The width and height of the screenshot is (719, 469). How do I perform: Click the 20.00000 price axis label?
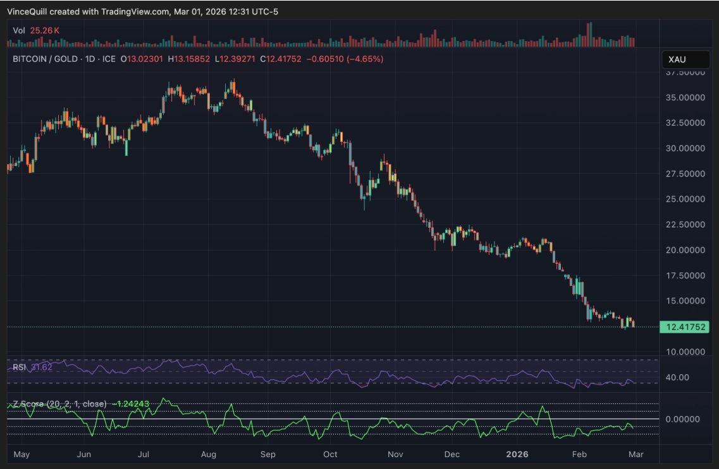pyautogui.click(x=685, y=250)
